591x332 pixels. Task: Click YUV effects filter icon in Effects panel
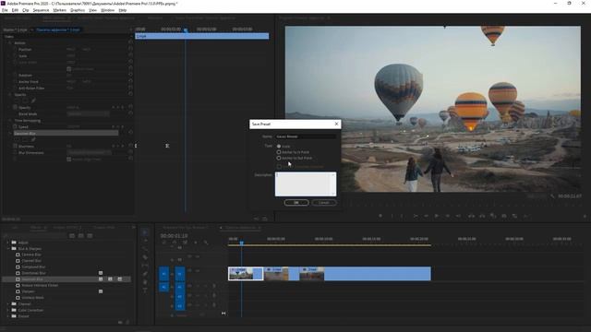pos(90,236)
